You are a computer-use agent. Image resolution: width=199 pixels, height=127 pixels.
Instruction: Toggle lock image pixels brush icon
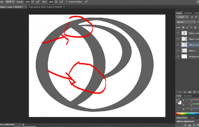[187, 27]
